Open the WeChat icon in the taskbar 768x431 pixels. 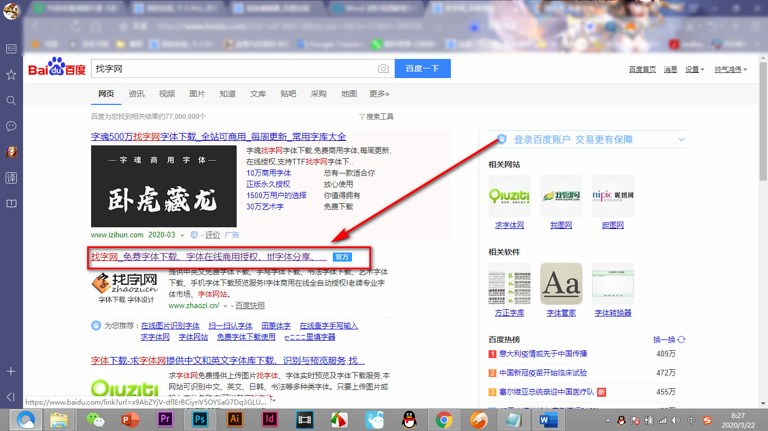(95, 419)
